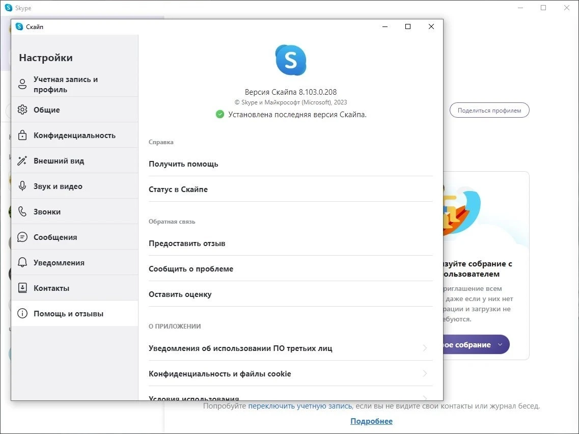Click purple собрание button in background window
Viewport: 579px width, 434px height.
click(x=476, y=345)
